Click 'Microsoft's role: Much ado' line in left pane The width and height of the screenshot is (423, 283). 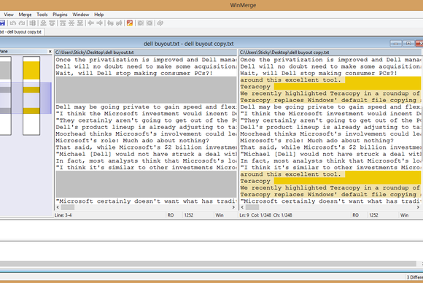click(132, 141)
